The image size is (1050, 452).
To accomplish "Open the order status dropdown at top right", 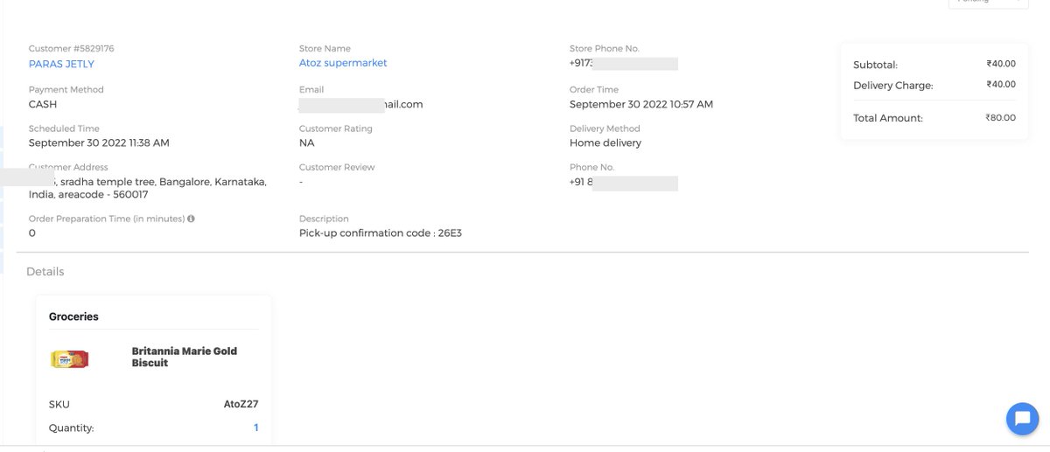I will (988, 3).
